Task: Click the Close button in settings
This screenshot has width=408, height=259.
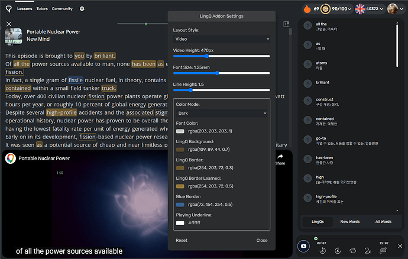Action: click(x=262, y=240)
